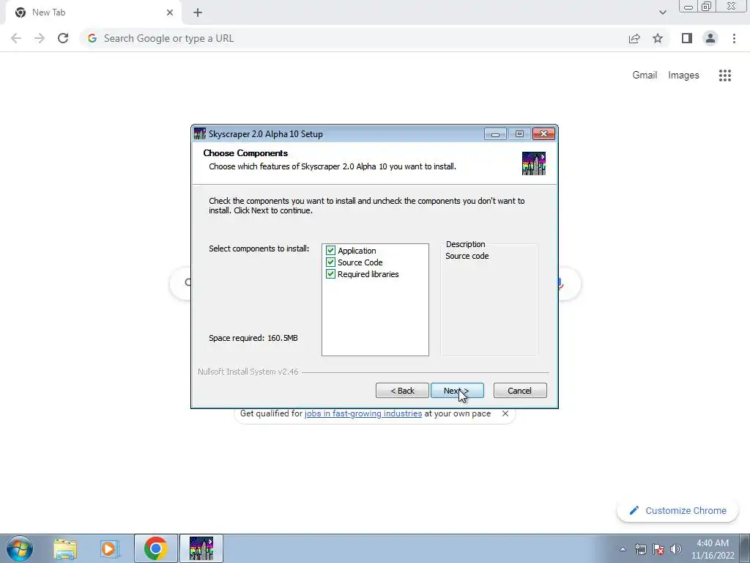Click the Nullsoft Install System v2.46 text
Screen dimensions: 750x563
point(248,372)
